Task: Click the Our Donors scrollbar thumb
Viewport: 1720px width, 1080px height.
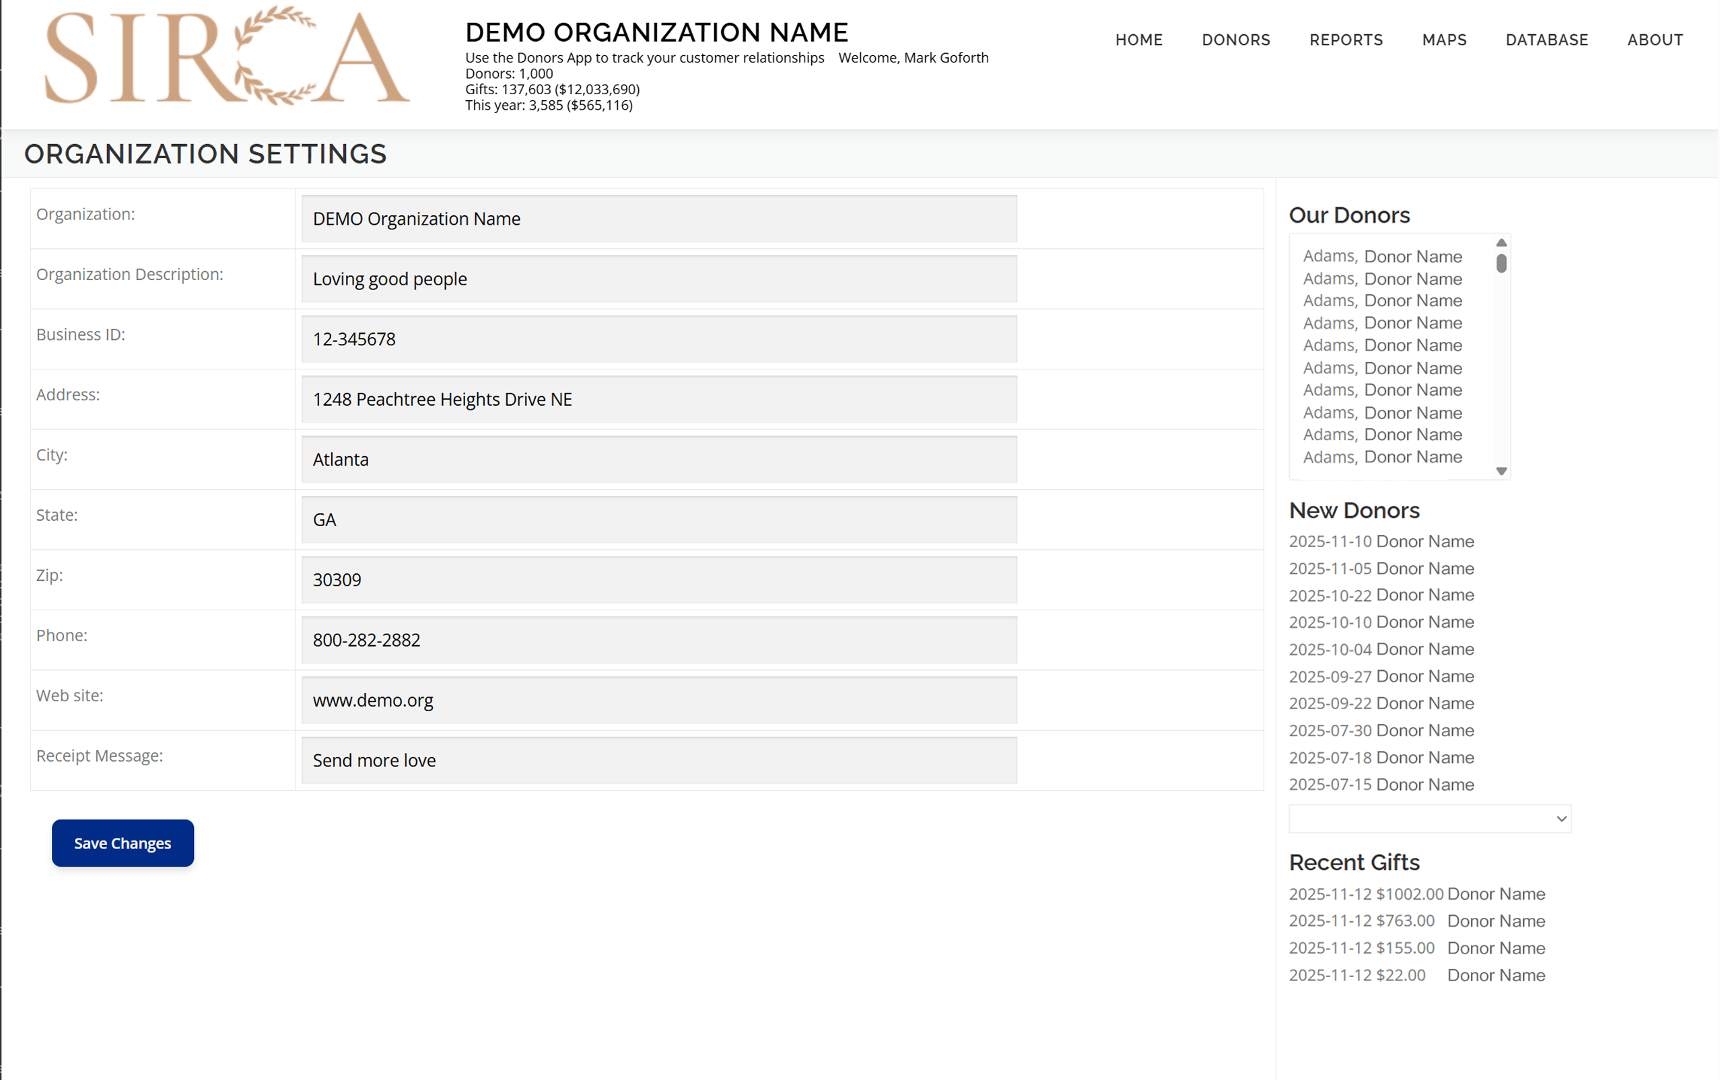Action: [x=1501, y=263]
